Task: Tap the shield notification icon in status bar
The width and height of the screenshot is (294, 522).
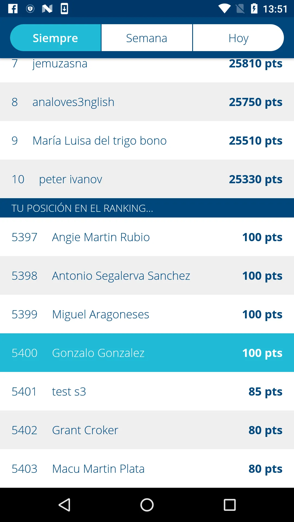Action: (30, 9)
